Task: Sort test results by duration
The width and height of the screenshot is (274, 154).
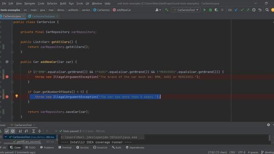Action: pos(27,131)
